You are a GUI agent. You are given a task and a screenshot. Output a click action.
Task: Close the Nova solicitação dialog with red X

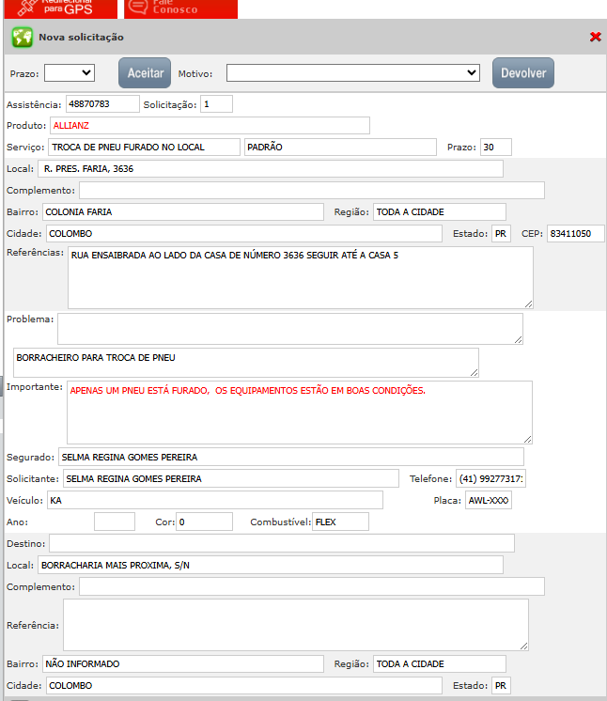(595, 37)
